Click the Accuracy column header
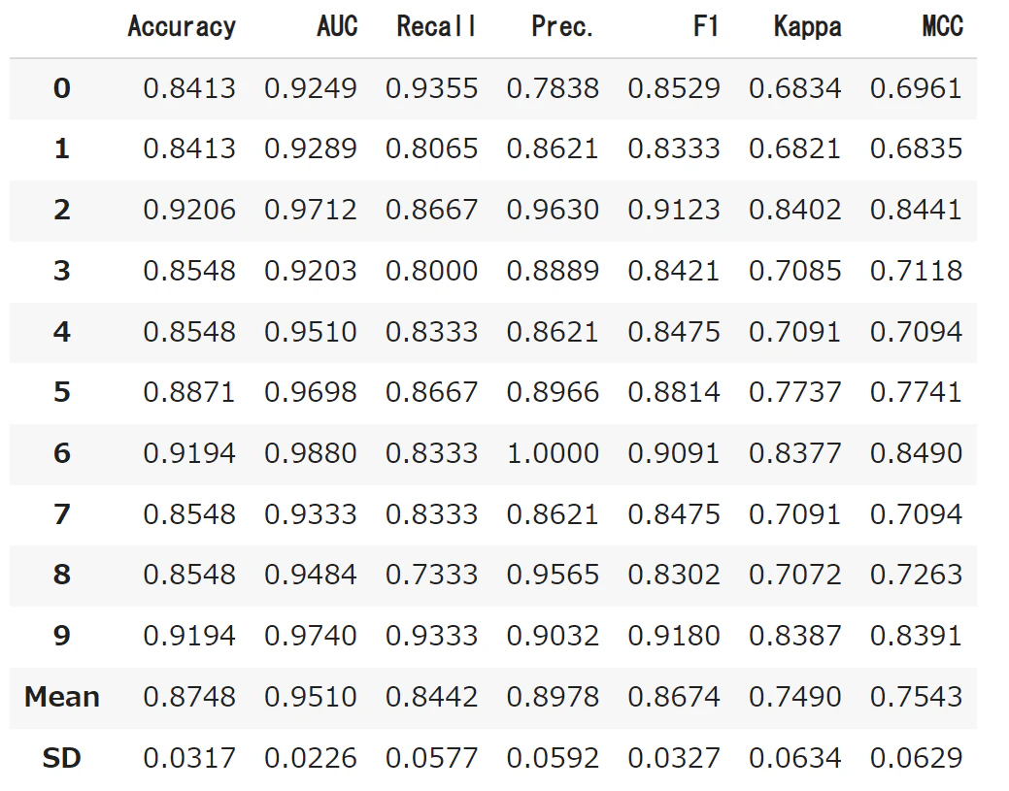 (182, 27)
